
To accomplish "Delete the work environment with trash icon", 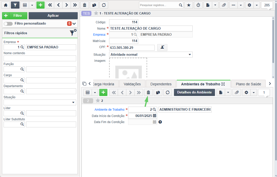I will (x=148, y=92).
